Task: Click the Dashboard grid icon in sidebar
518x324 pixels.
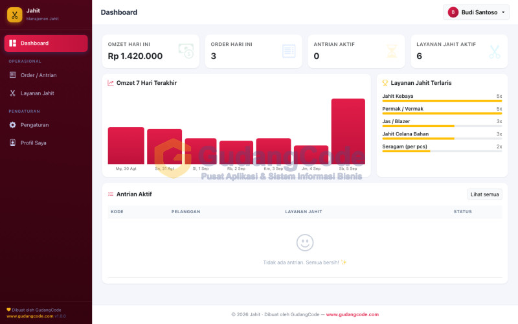Action: pyautogui.click(x=12, y=43)
